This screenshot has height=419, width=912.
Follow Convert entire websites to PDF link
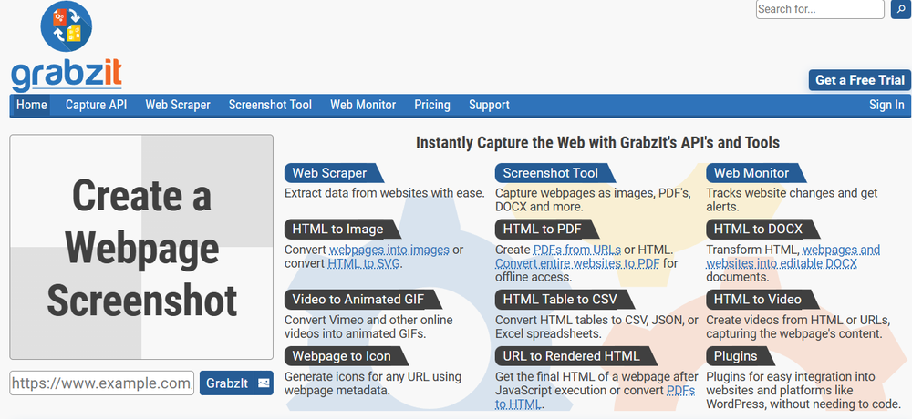pyautogui.click(x=577, y=263)
